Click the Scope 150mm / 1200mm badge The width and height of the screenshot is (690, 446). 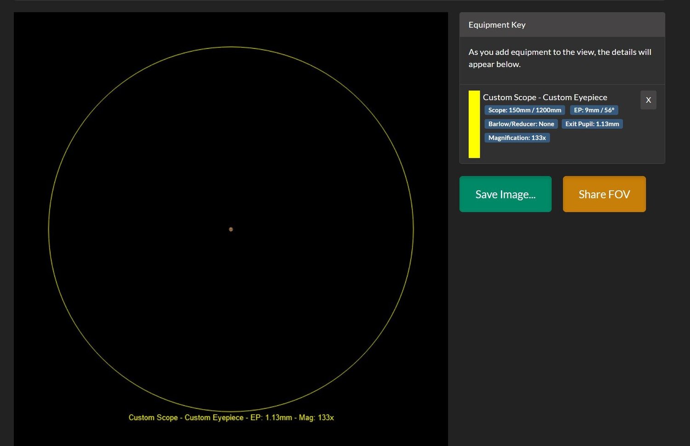524,110
